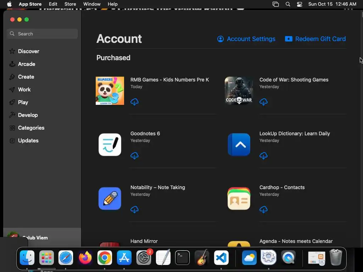Download RMB Games Kids Numbers from cloud

tap(134, 102)
